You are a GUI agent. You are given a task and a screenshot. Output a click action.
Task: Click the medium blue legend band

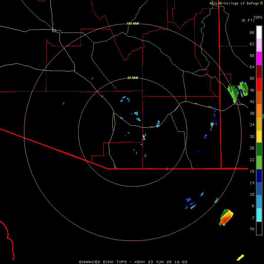[259, 189]
